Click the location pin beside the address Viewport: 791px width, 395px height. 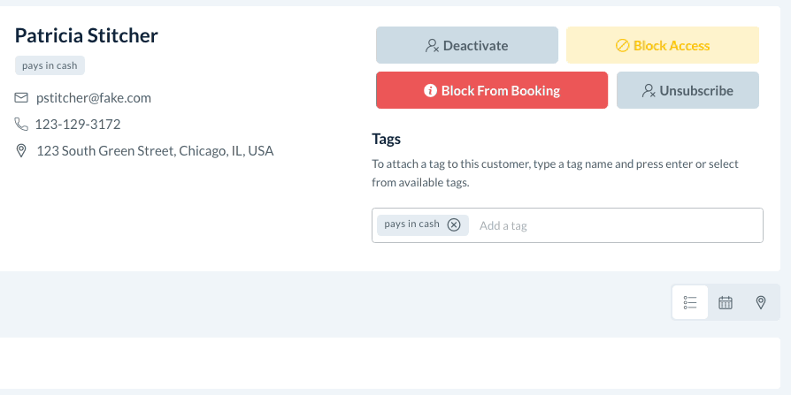click(x=22, y=151)
